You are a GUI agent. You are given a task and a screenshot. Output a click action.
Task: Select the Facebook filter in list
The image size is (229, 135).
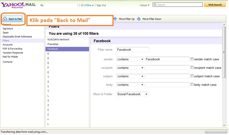(67, 49)
